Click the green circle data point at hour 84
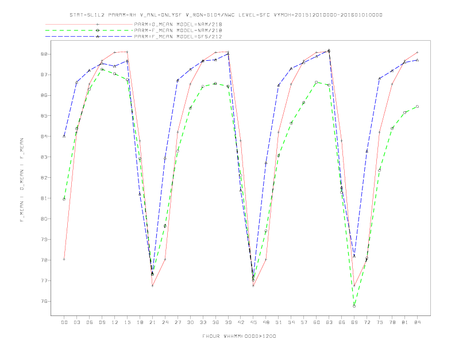This screenshot has width=455, height=351. click(417, 107)
